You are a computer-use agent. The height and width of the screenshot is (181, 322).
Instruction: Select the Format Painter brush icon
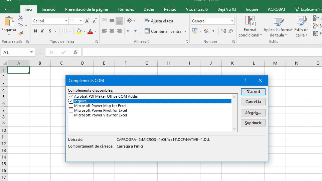pos(21,33)
